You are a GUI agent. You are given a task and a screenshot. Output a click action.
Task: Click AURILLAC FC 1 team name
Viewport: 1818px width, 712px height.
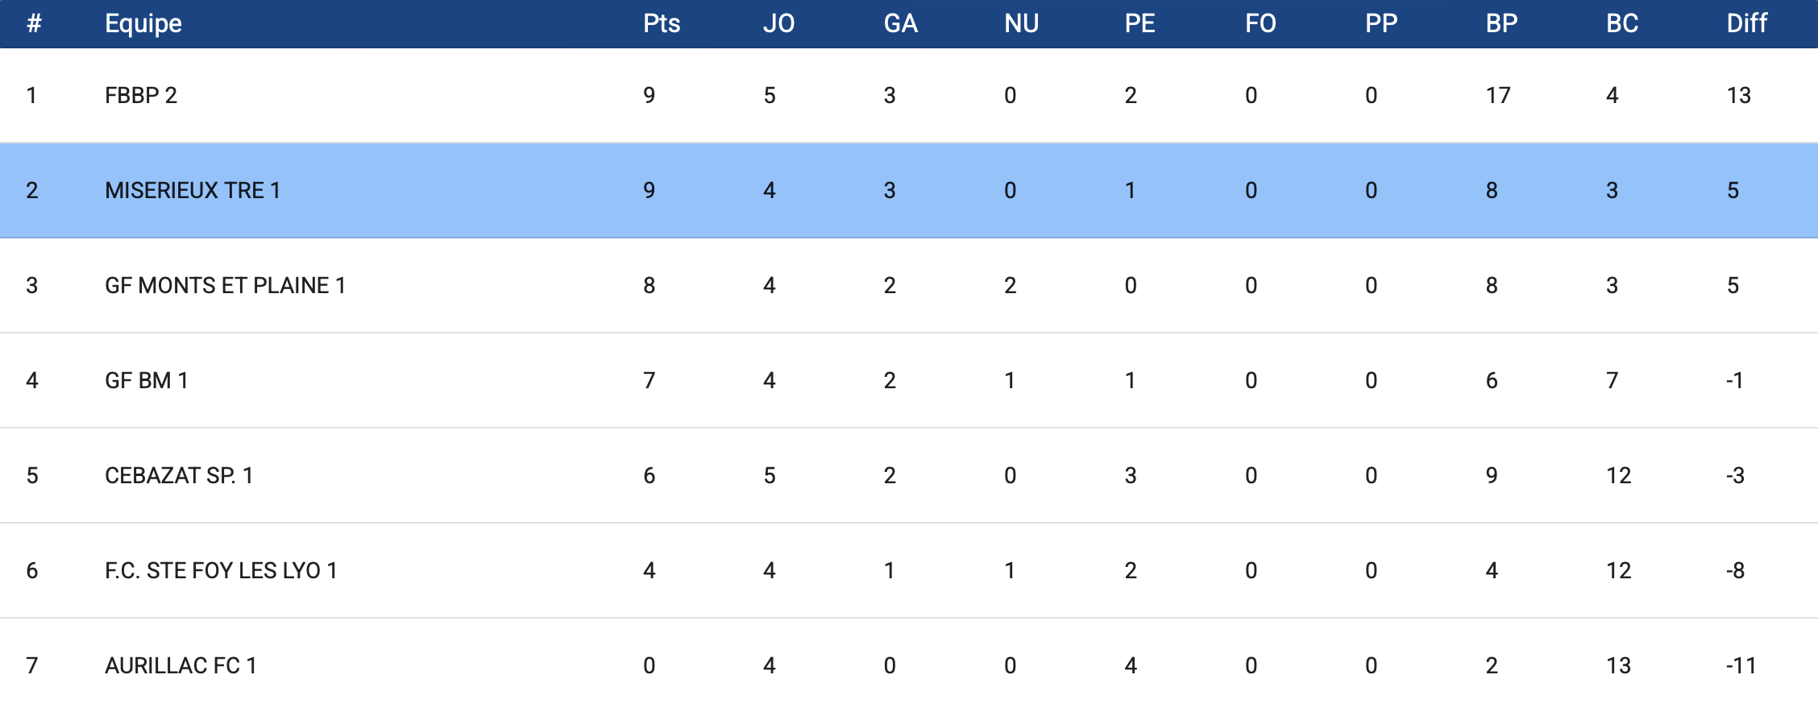pos(181,666)
